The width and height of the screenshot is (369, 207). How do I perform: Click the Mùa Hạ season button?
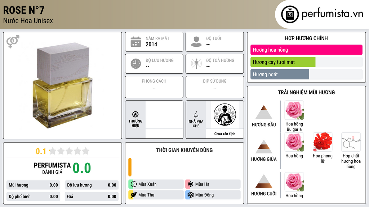pos(213,184)
